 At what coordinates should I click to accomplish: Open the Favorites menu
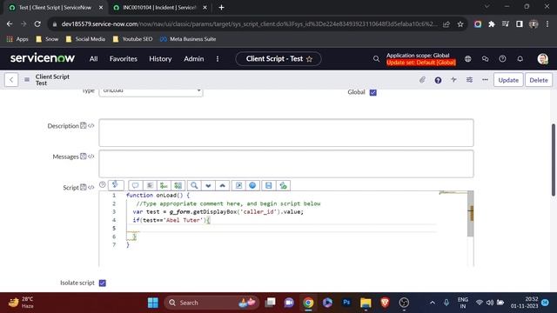click(x=124, y=59)
